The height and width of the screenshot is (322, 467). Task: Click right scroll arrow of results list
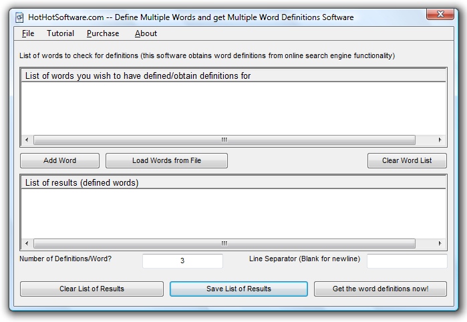[x=440, y=243]
